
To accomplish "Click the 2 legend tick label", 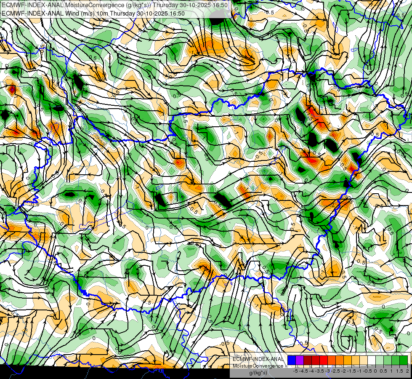I will 407,371.
